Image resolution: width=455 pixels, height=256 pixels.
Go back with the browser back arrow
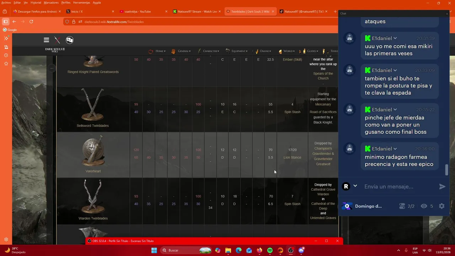(15, 22)
